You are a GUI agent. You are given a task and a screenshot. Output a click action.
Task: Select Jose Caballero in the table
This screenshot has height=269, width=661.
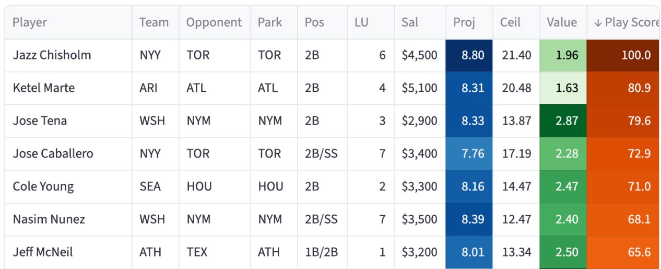[x=53, y=154]
